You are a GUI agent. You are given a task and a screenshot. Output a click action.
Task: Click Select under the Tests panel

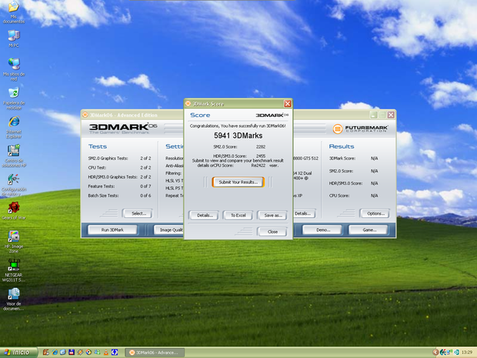[x=138, y=213]
